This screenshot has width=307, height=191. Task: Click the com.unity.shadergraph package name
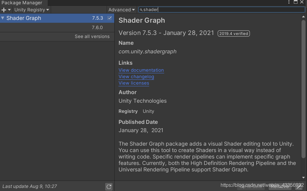147,52
